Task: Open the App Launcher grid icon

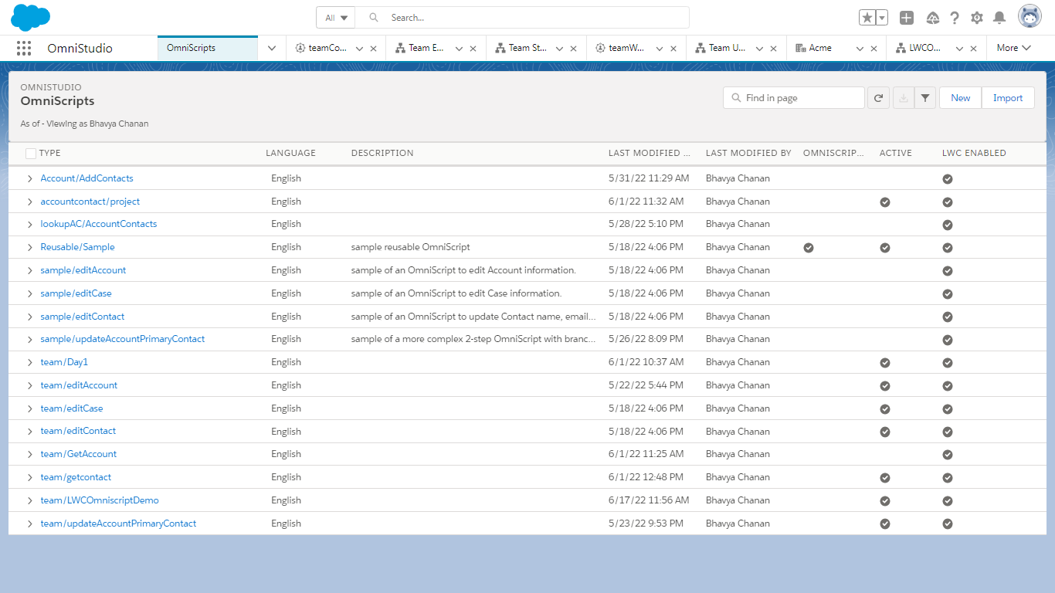Action: (24, 48)
